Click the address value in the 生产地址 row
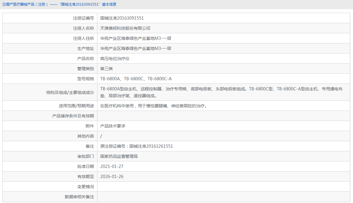Image resolution: width=353 pixels, height=203 pixels. [x=136, y=48]
